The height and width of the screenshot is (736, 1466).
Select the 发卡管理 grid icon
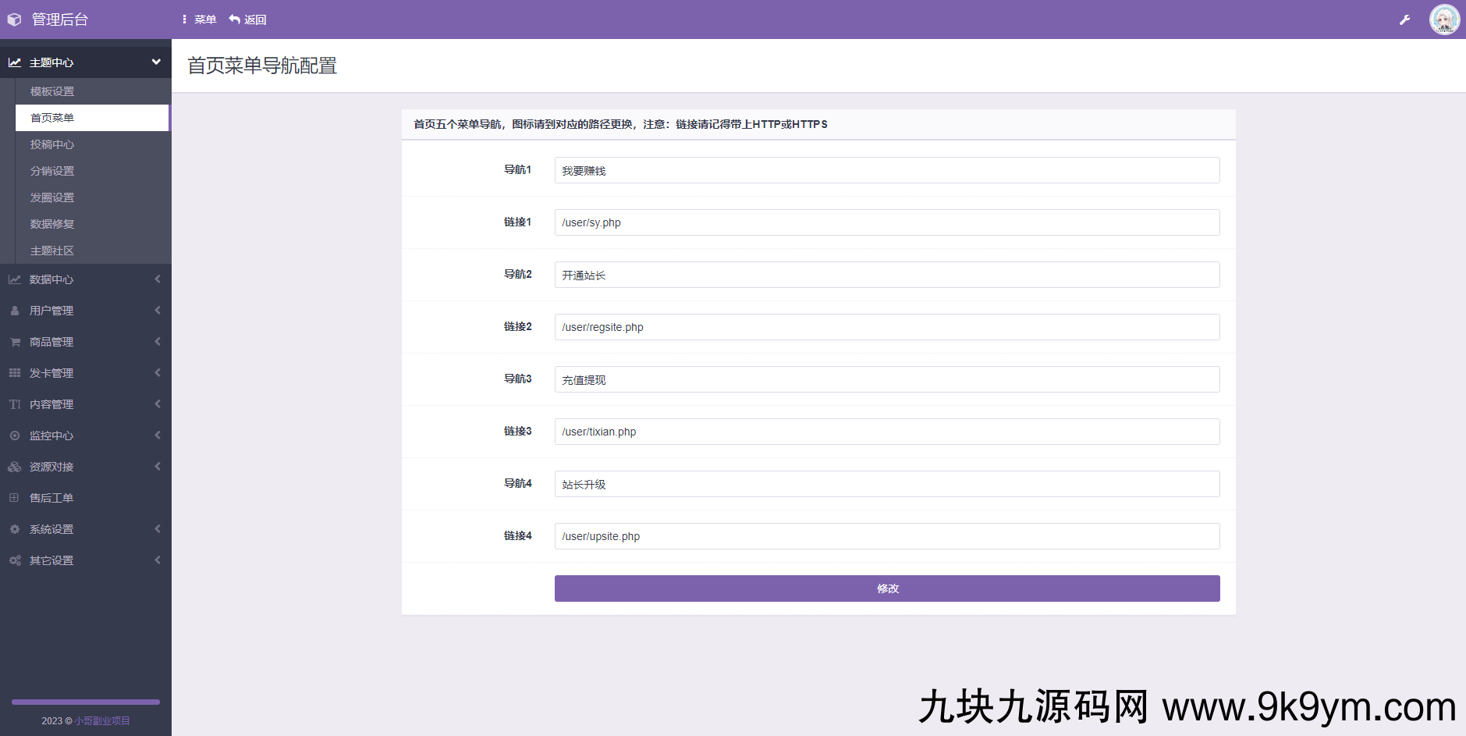(15, 372)
